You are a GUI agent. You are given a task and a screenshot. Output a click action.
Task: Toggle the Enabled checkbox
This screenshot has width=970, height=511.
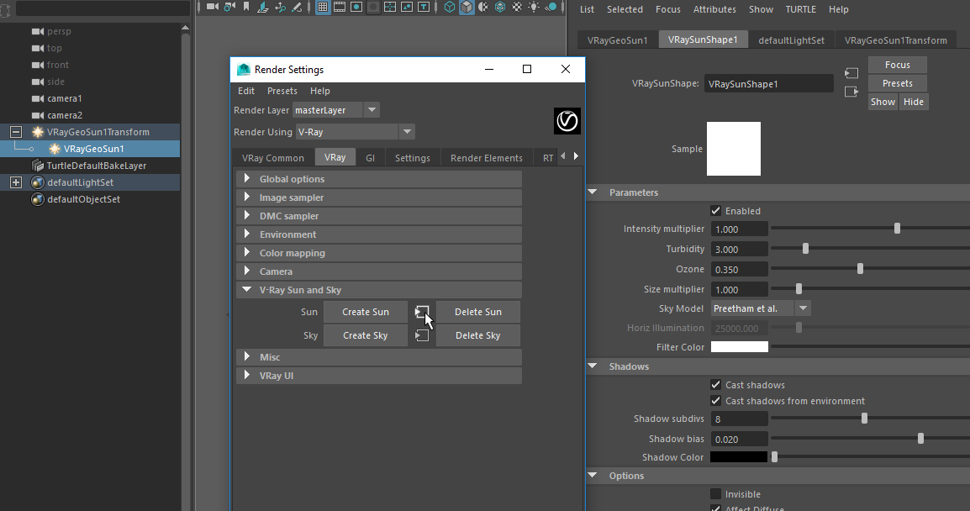(x=716, y=211)
